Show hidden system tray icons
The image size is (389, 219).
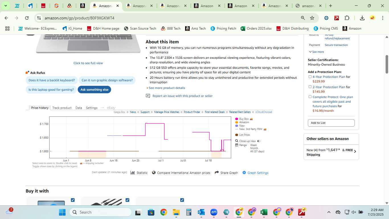click(329, 212)
